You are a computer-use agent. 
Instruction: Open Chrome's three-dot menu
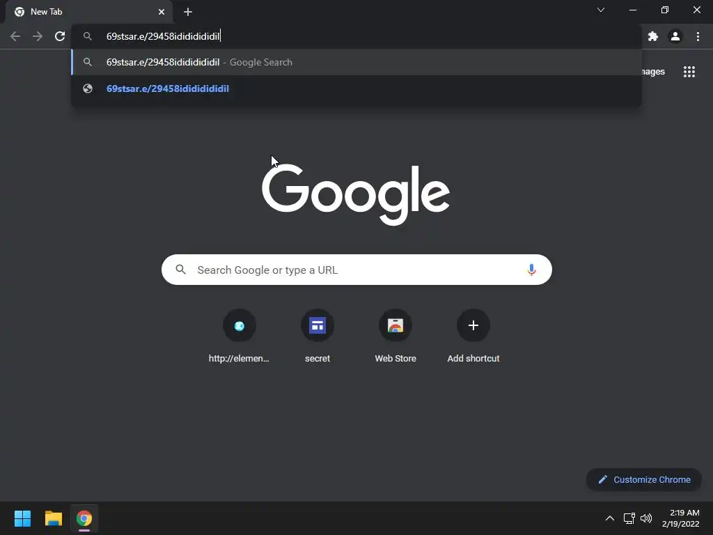point(698,36)
